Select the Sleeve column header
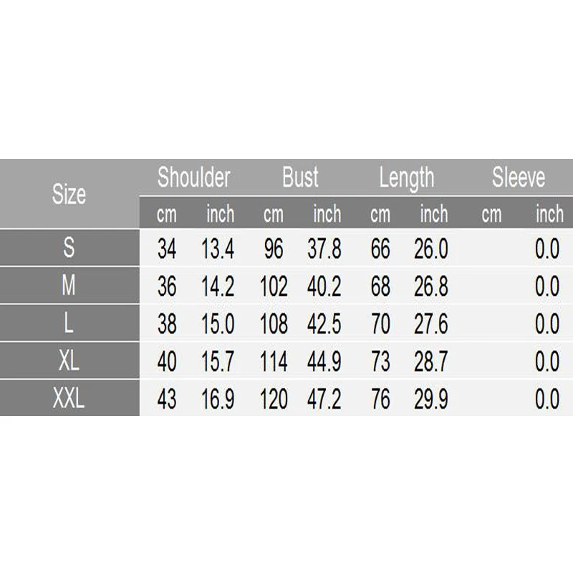 pos(518,178)
